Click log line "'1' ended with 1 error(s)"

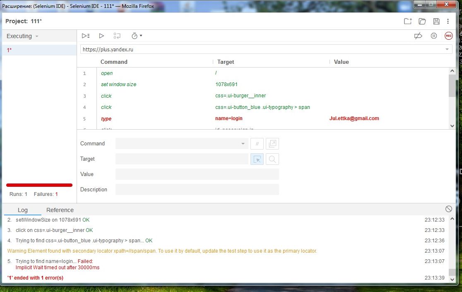(35, 278)
